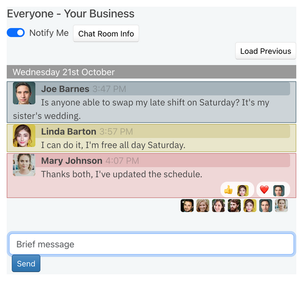This screenshot has width=303, height=281.
Task: Click Mary Johnson's profile avatar
Action: pyautogui.click(x=24, y=165)
